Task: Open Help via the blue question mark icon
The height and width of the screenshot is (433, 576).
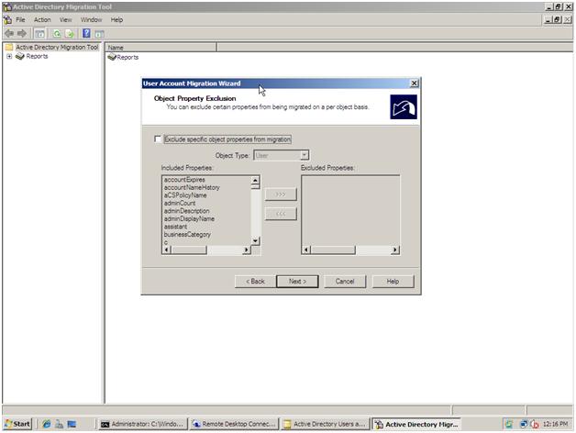Action: tap(86, 33)
